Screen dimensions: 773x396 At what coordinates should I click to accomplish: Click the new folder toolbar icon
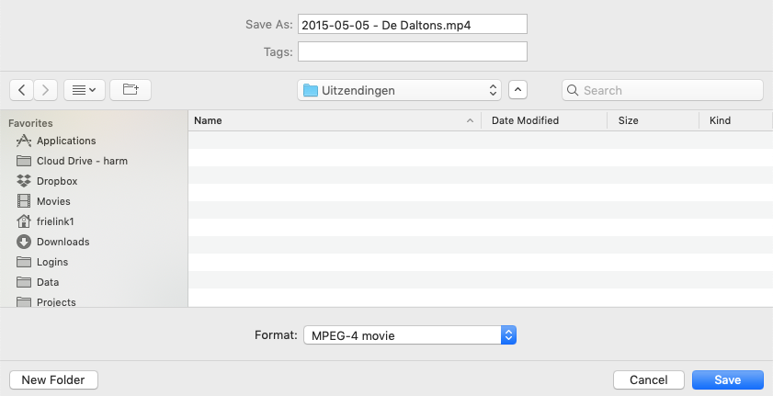(x=131, y=90)
